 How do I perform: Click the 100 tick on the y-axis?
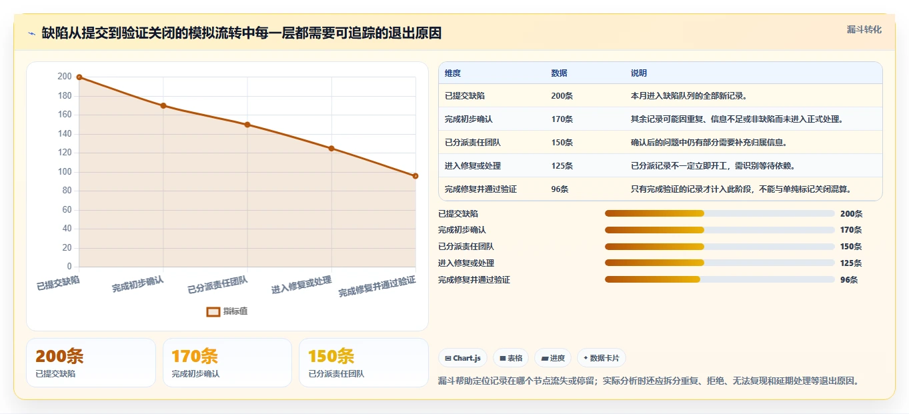[65, 172]
